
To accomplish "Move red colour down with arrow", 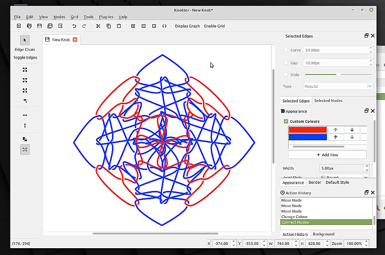I will (352, 130).
